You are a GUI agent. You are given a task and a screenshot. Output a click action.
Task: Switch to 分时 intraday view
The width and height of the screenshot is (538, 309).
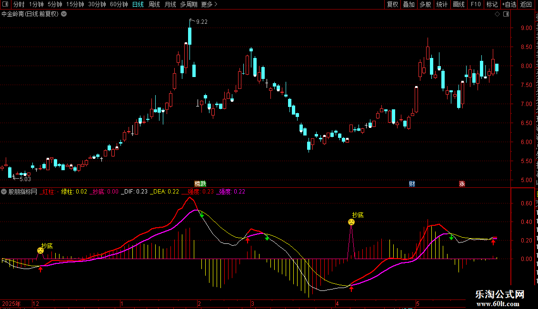pos(19,4)
